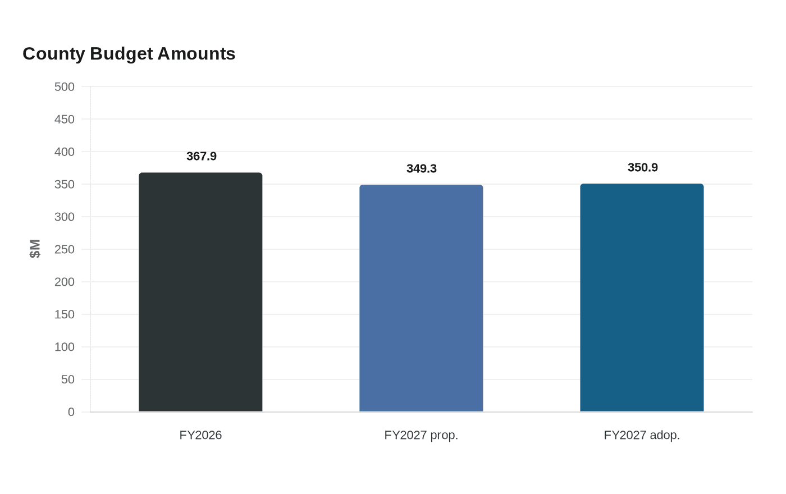Screen dimensions: 786x494
Task: Click the 200 y-axis tick label
Action: [65, 282]
